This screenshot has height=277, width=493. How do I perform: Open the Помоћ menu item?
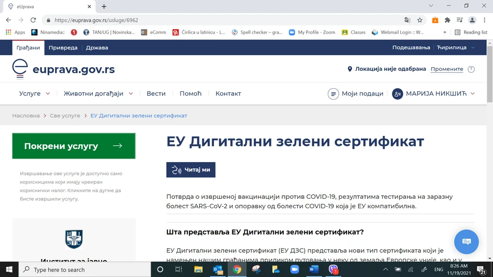coord(190,93)
